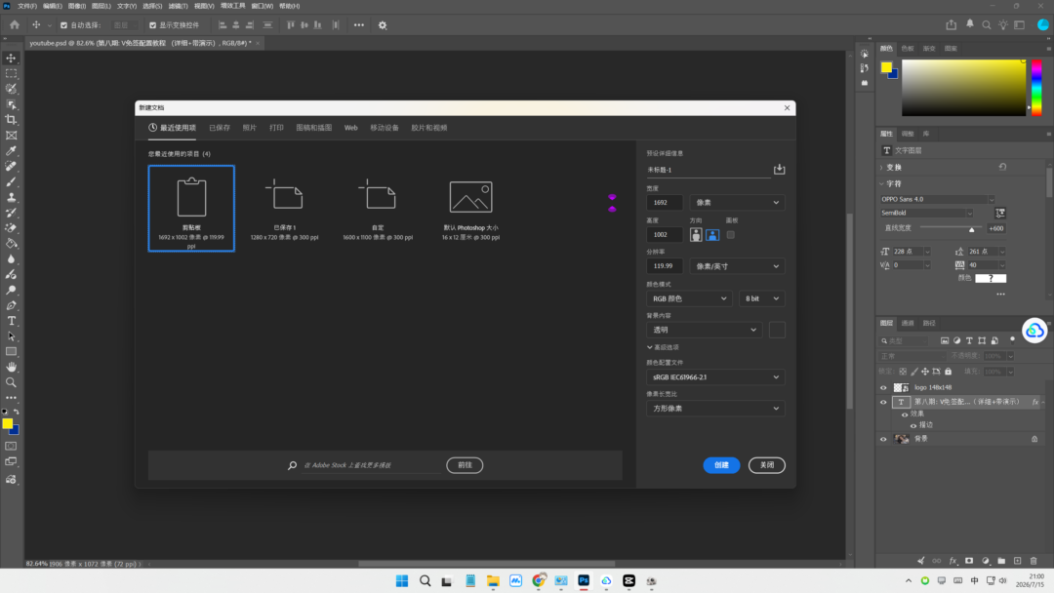Click the save preset icon beside 未标题-1
The image size is (1054, 593).
[779, 170]
